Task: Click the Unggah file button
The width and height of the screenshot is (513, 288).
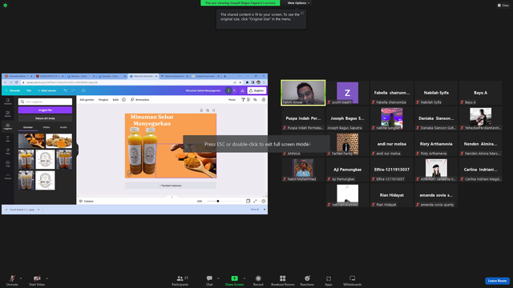Action: (x=45, y=110)
